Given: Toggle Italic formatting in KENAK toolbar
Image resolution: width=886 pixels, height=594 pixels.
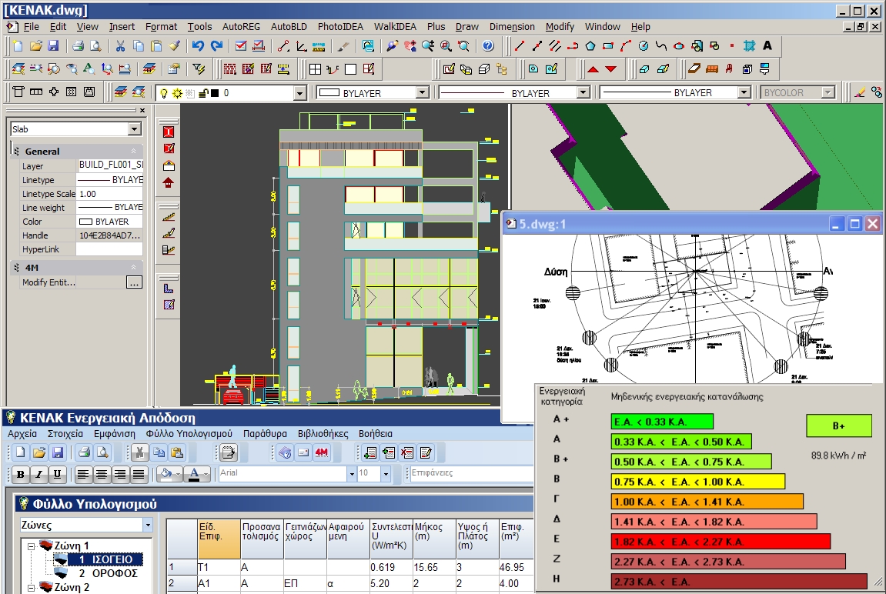Looking at the screenshot, I should [x=38, y=475].
